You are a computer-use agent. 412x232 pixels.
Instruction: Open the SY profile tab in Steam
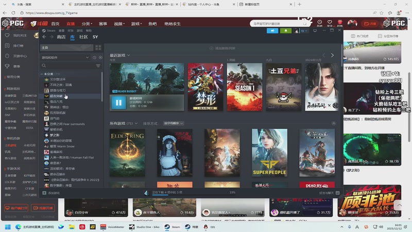[95, 37]
